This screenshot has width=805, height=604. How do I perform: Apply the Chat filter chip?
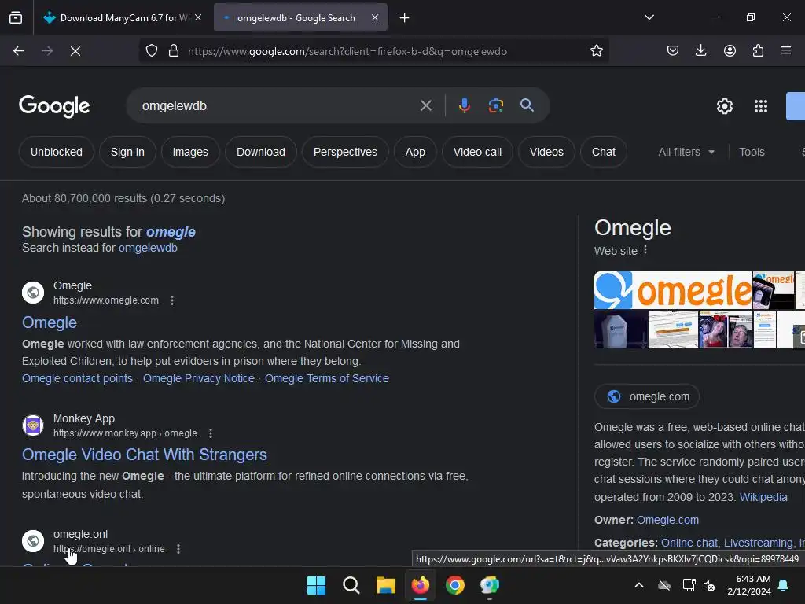click(x=604, y=152)
